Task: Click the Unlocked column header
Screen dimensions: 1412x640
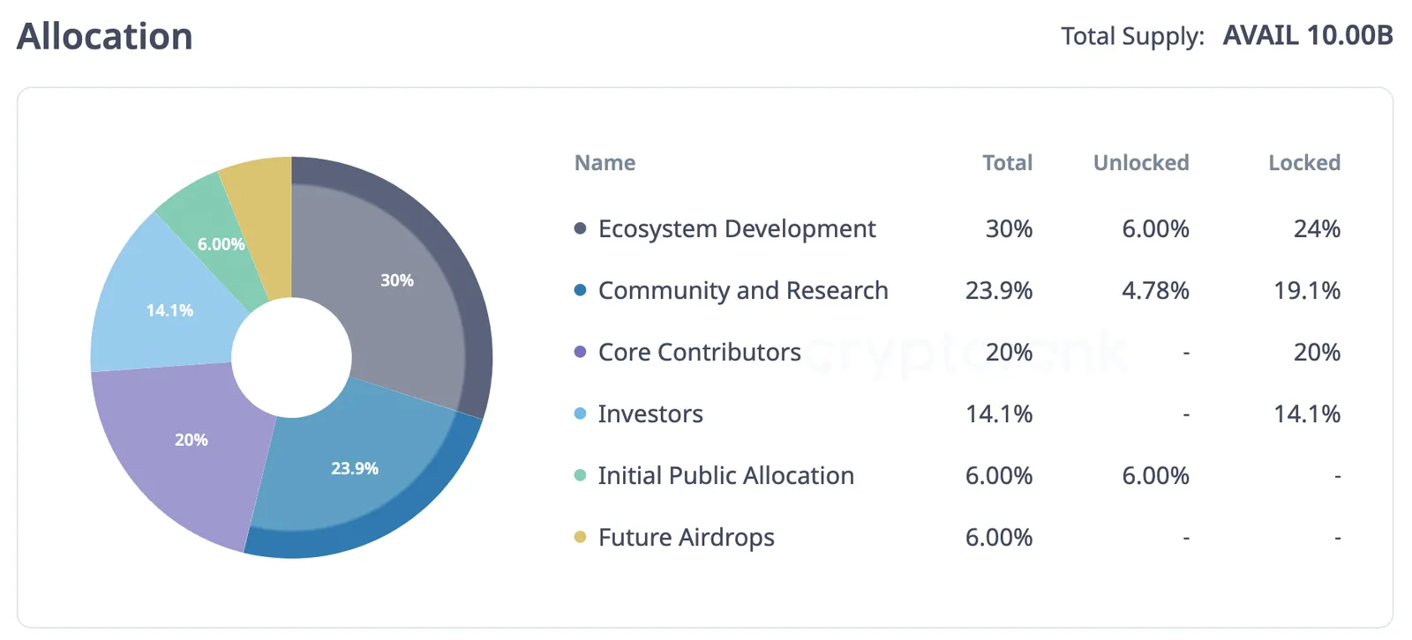Action: tap(1141, 163)
